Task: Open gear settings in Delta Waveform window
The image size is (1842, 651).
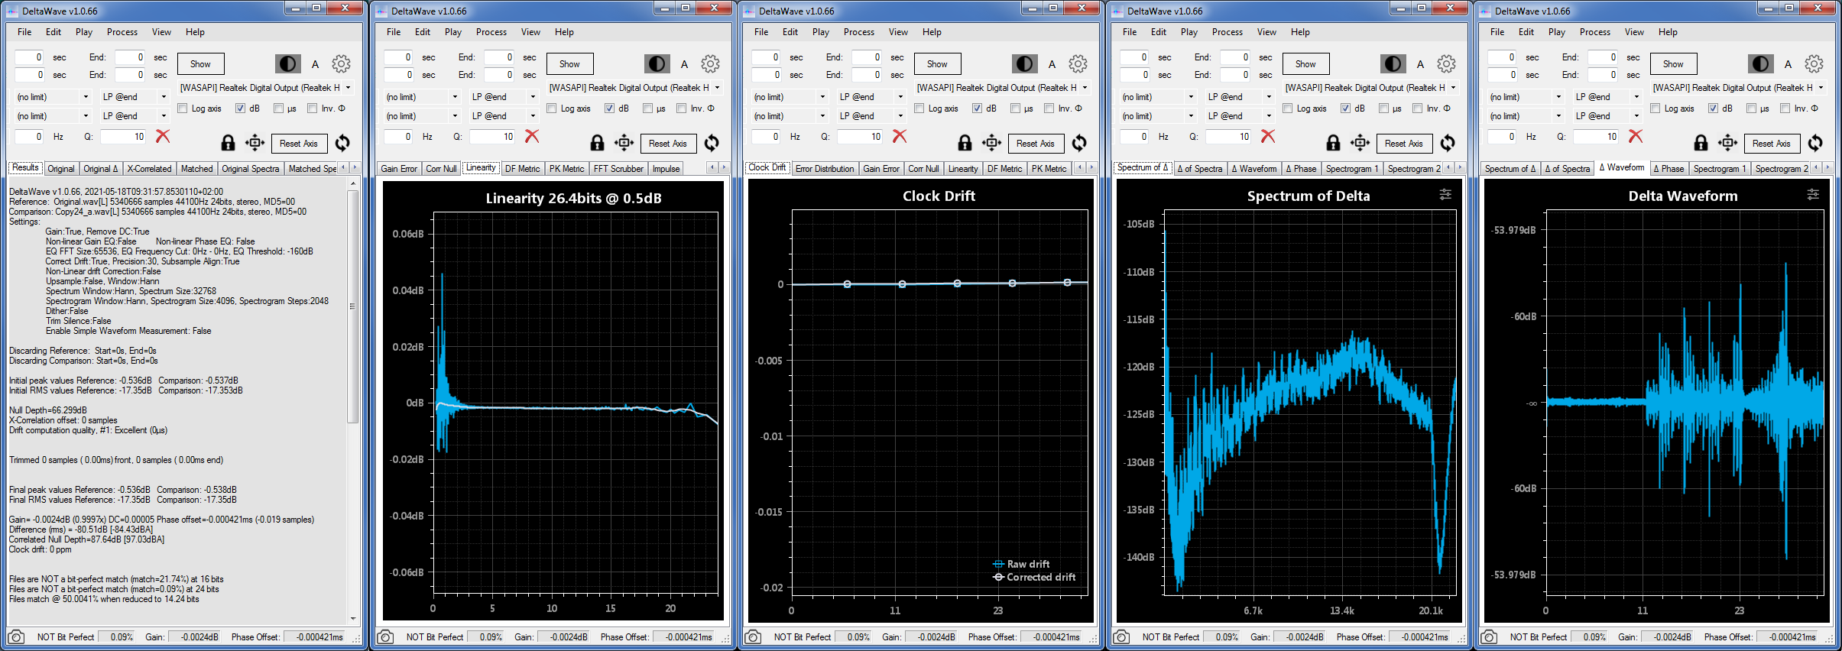Action: 1814,63
